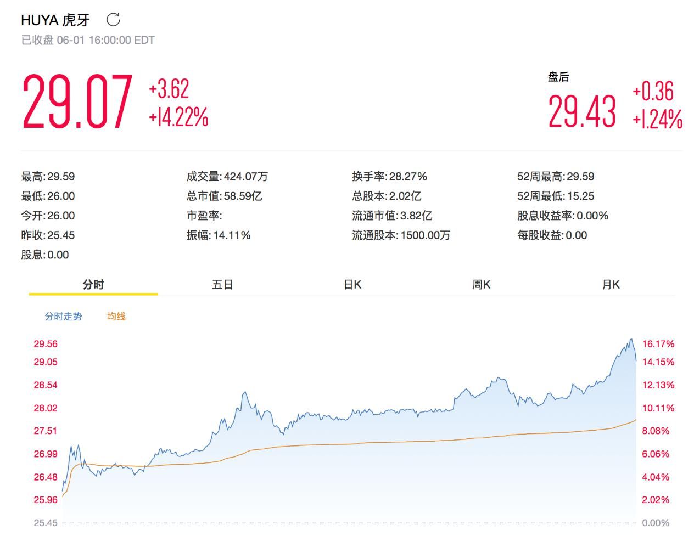The image size is (694, 536).
Task: Click the after-hours price 29.43
Action: click(582, 112)
